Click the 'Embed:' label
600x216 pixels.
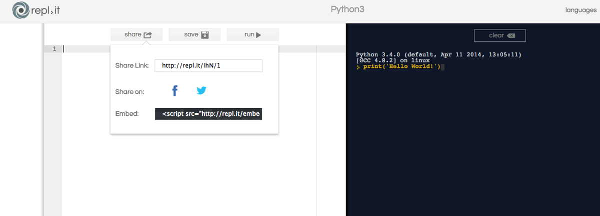pyautogui.click(x=126, y=114)
